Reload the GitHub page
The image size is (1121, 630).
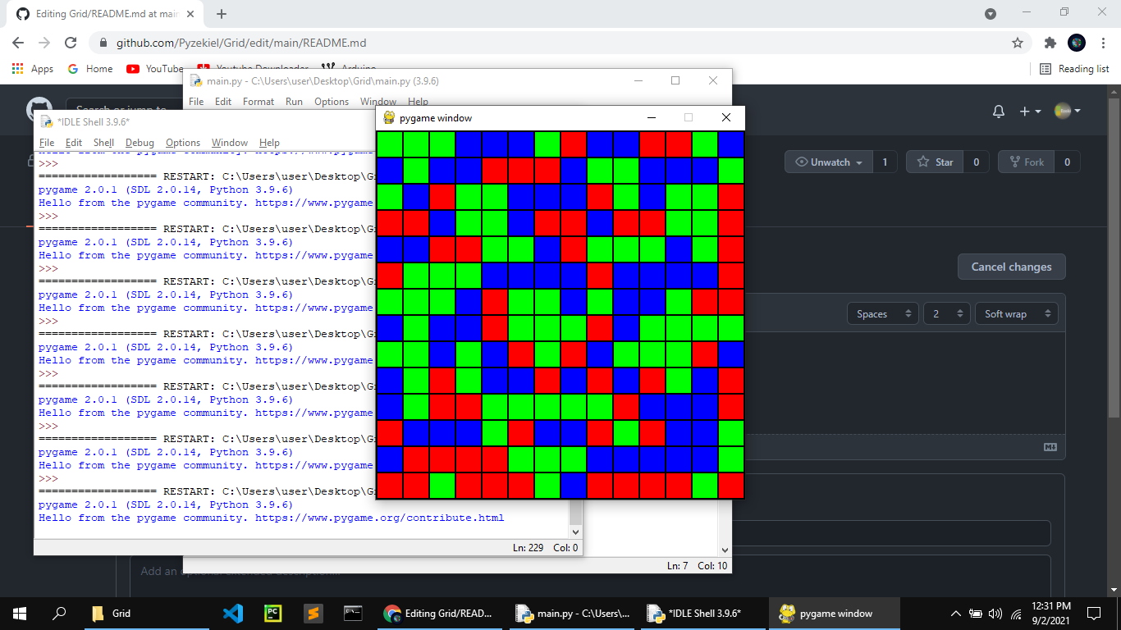pos(71,43)
